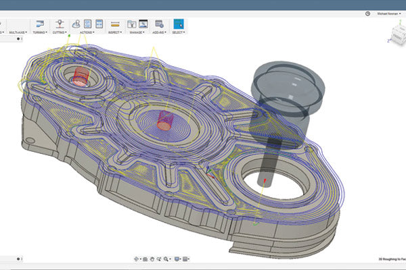The image size is (406, 270).
Task: Click the Turning toolpath icon
Action: point(39,24)
